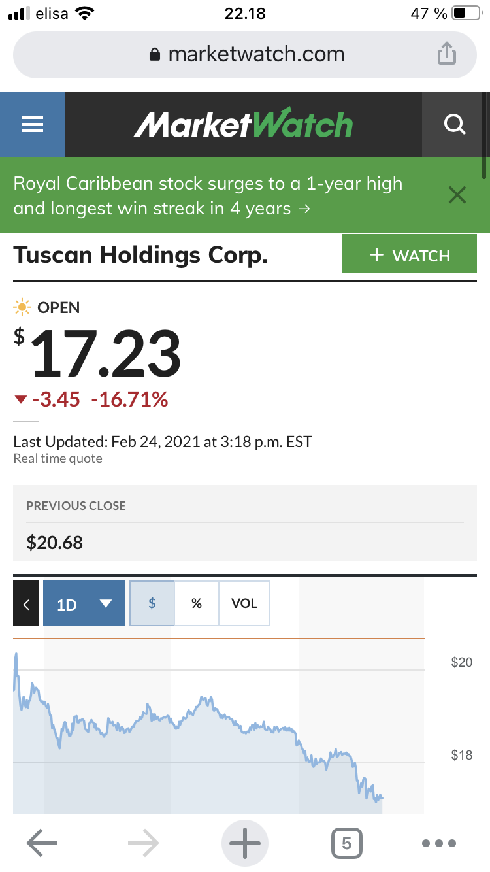Tap the search magnifier icon
The width and height of the screenshot is (490, 872).
coord(454,124)
